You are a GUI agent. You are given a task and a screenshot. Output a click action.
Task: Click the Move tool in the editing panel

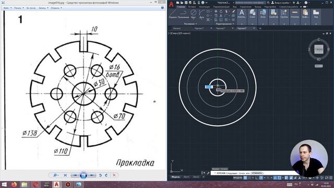click(x=216, y=11)
